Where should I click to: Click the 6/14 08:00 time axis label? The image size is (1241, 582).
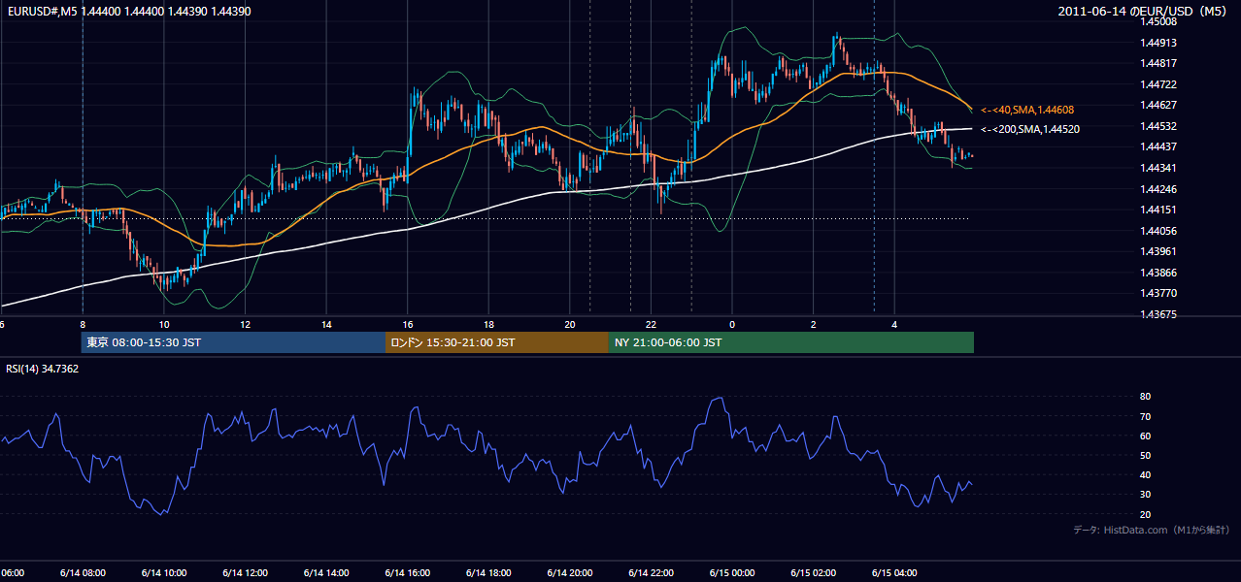82,573
